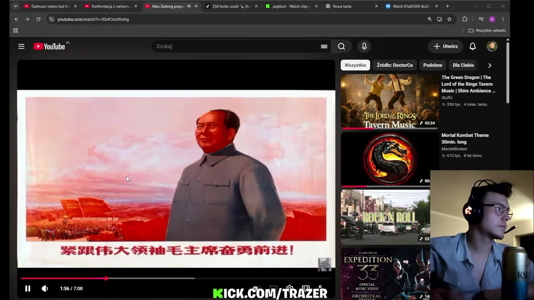
Task: Open the Rock N Roll video thumbnail
Action: click(385, 217)
